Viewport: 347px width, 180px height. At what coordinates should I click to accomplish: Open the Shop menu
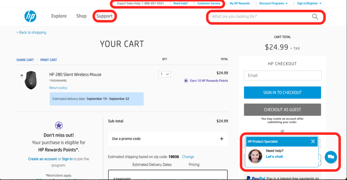pos(81,16)
